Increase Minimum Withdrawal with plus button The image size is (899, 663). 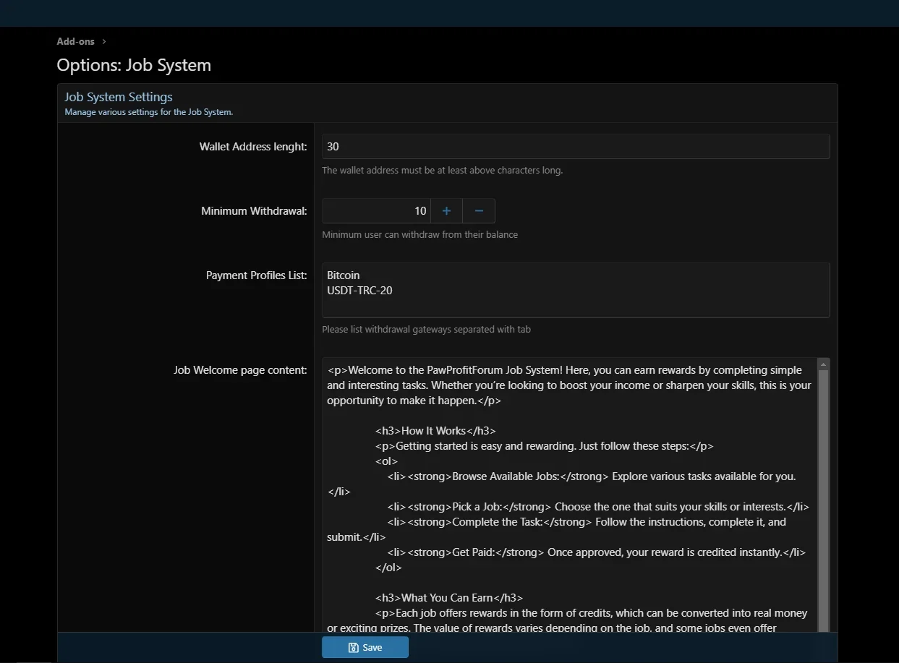(446, 211)
